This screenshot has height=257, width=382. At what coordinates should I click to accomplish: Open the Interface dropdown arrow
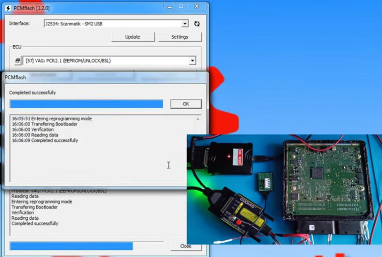tap(185, 24)
